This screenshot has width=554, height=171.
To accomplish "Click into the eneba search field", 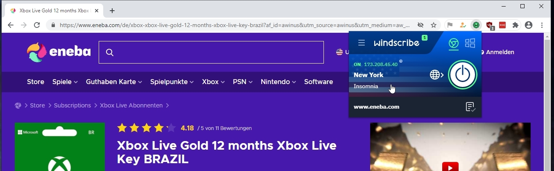I will (x=217, y=52).
